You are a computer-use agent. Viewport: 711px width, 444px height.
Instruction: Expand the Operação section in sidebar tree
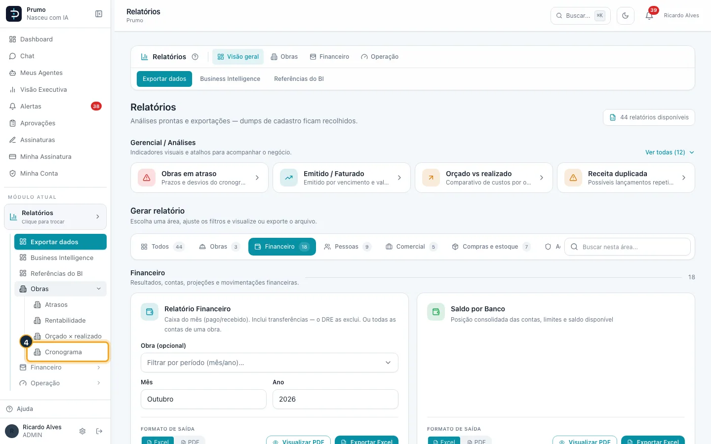coord(60,383)
